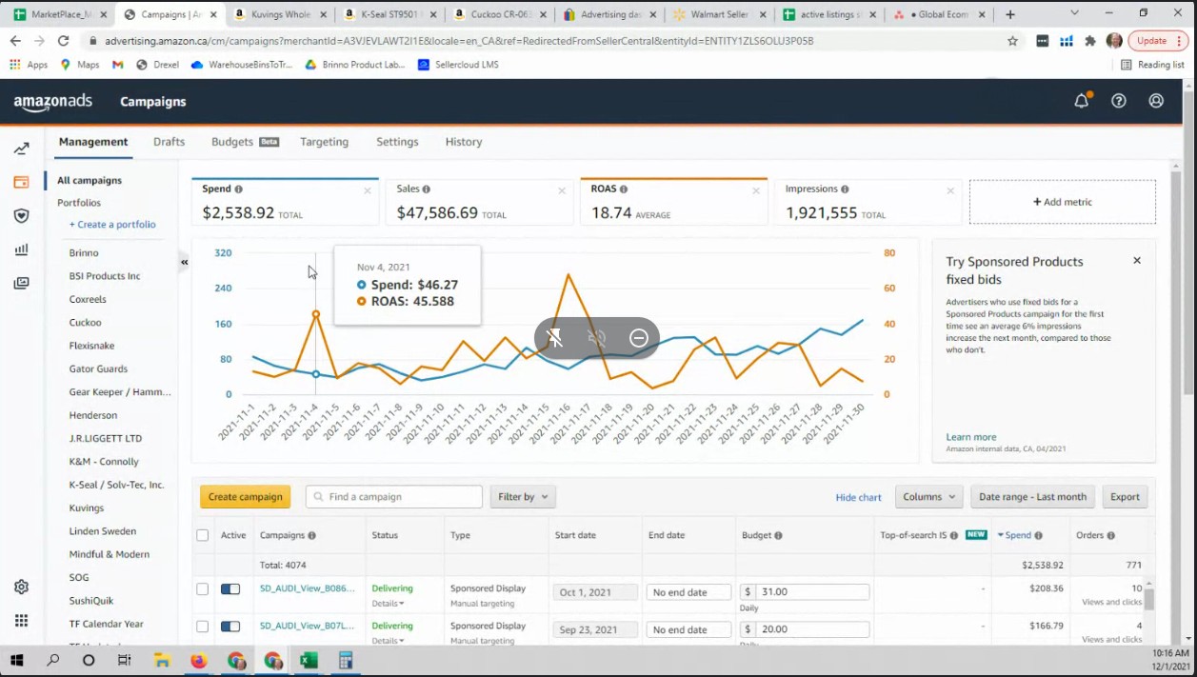Open the shield icon in left sidebar

point(21,216)
